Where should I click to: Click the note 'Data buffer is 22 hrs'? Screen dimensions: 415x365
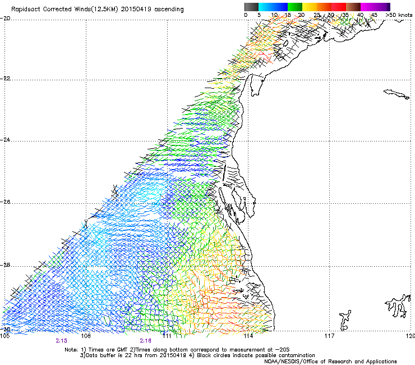point(113,355)
